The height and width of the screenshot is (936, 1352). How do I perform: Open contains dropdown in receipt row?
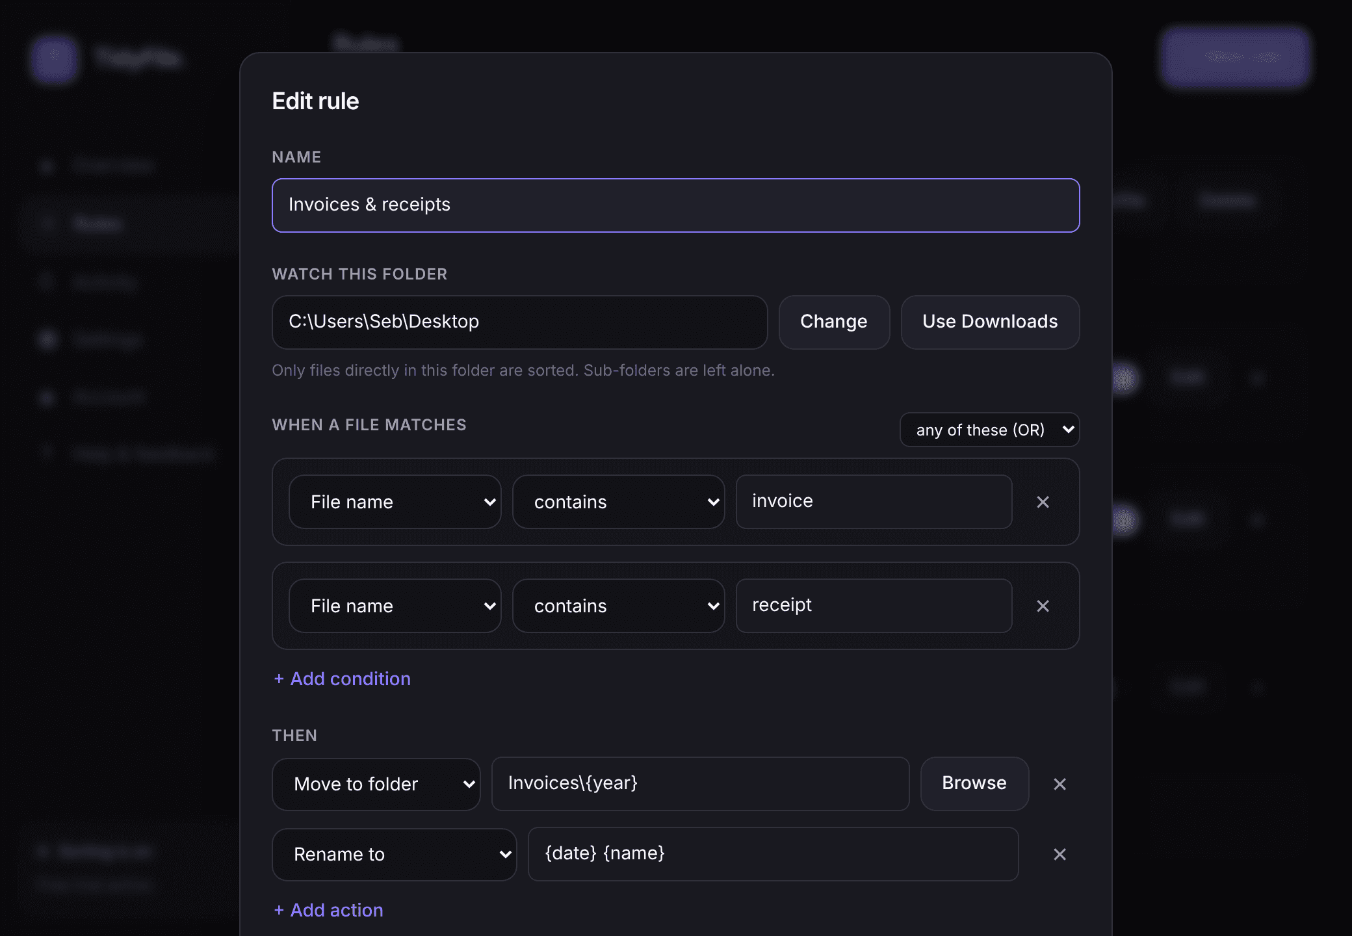(x=618, y=606)
